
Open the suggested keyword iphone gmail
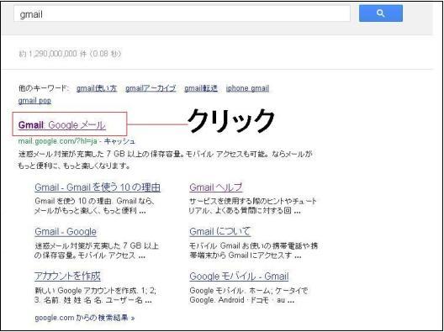coord(247,88)
